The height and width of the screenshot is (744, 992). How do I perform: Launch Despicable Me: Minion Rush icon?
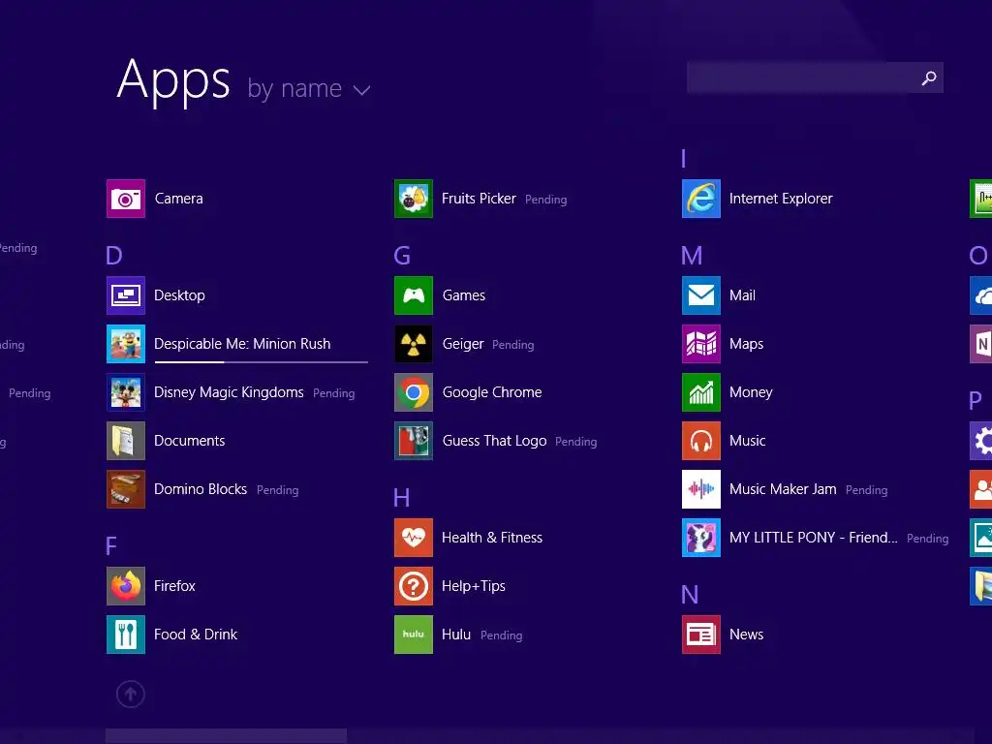[125, 344]
